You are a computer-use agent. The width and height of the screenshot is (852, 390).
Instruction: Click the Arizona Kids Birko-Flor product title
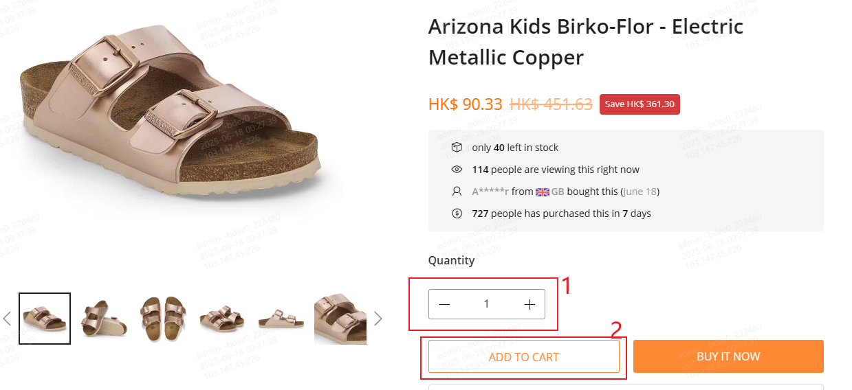(586, 42)
